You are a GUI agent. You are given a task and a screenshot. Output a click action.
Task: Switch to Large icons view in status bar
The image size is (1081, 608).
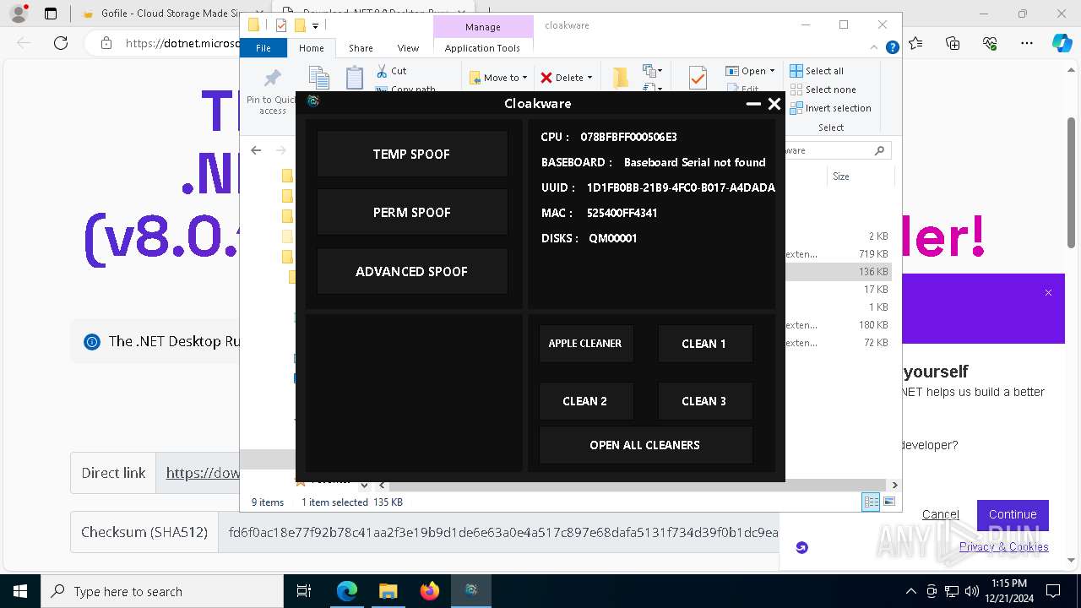(888, 502)
